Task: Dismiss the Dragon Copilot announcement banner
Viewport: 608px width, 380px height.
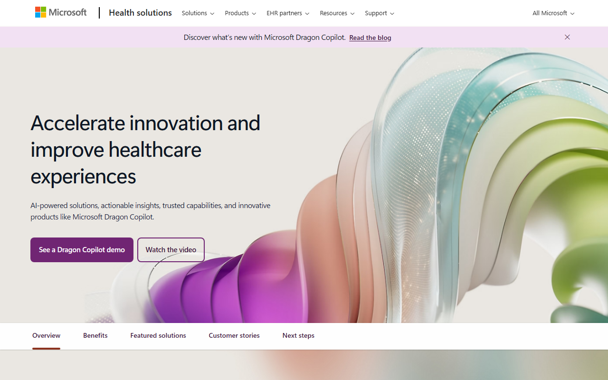Action: tap(567, 37)
